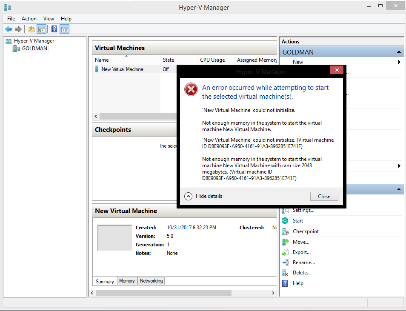Switch to the Memory tab
Viewport: 406px width, 311px height.
(127, 281)
